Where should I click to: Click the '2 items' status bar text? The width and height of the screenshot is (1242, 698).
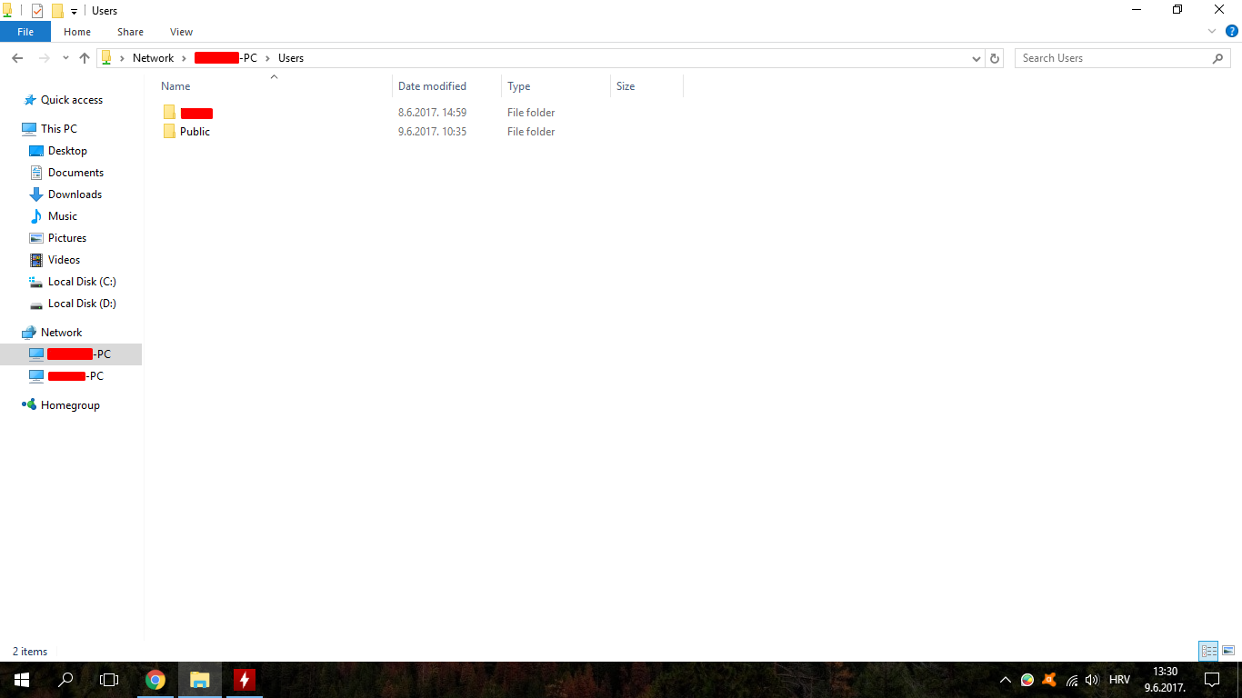pyautogui.click(x=30, y=652)
